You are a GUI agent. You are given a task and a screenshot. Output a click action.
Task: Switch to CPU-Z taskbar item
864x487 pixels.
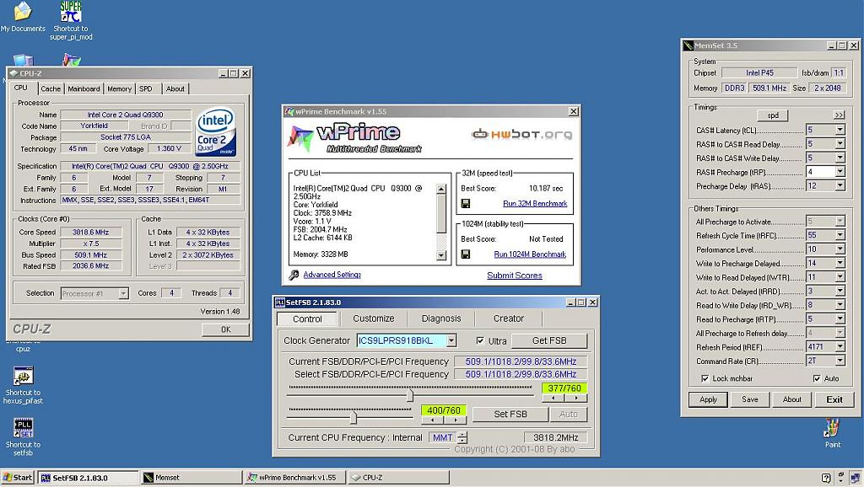pos(398,478)
